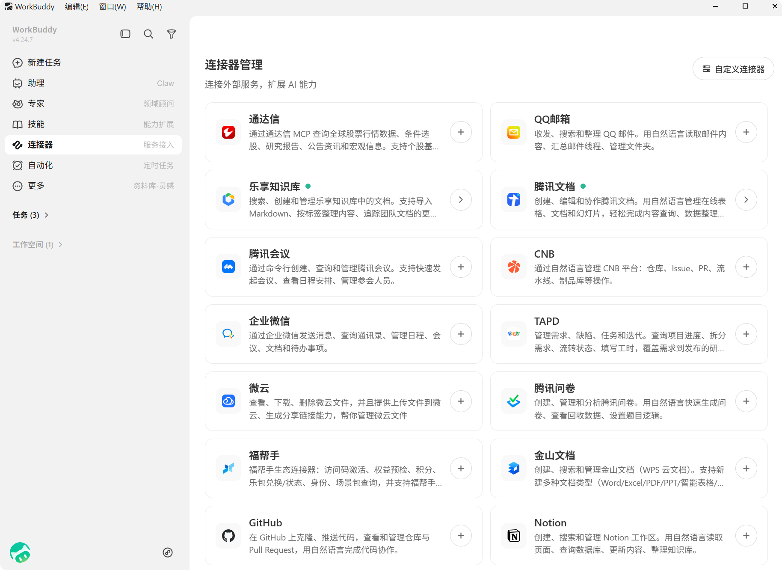
Task: Open the 窗口(W) menu
Action: click(x=113, y=6)
